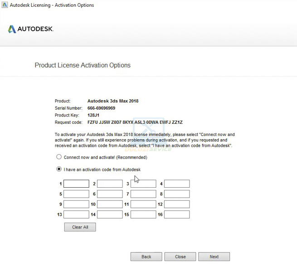The width and height of the screenshot is (297, 272).
Task: Click activation code field 4
Action: (177, 184)
